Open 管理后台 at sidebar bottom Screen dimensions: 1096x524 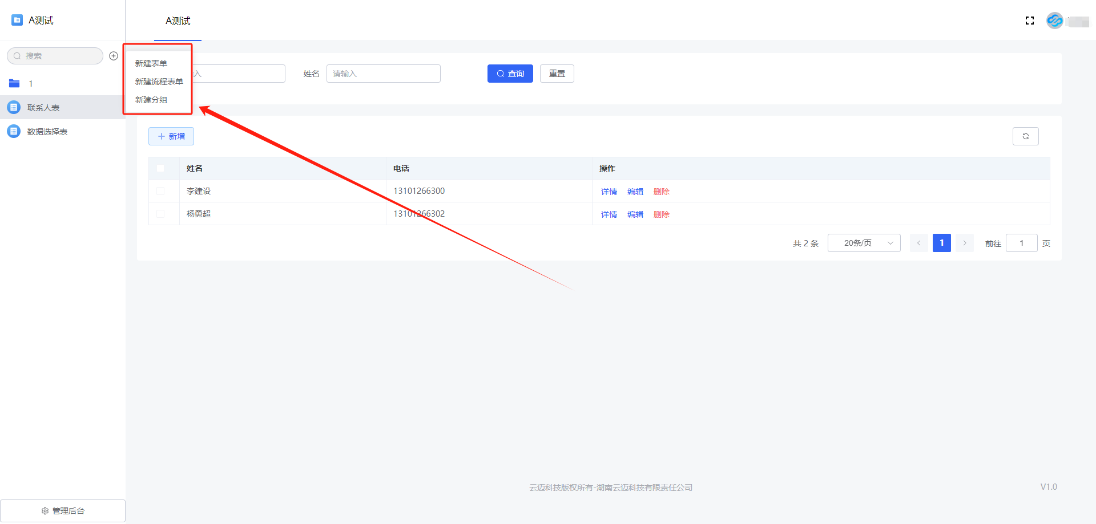(x=63, y=511)
